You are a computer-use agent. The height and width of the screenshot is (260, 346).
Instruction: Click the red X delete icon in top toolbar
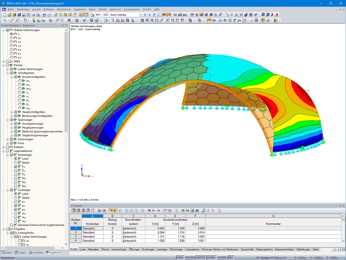click(241, 15)
